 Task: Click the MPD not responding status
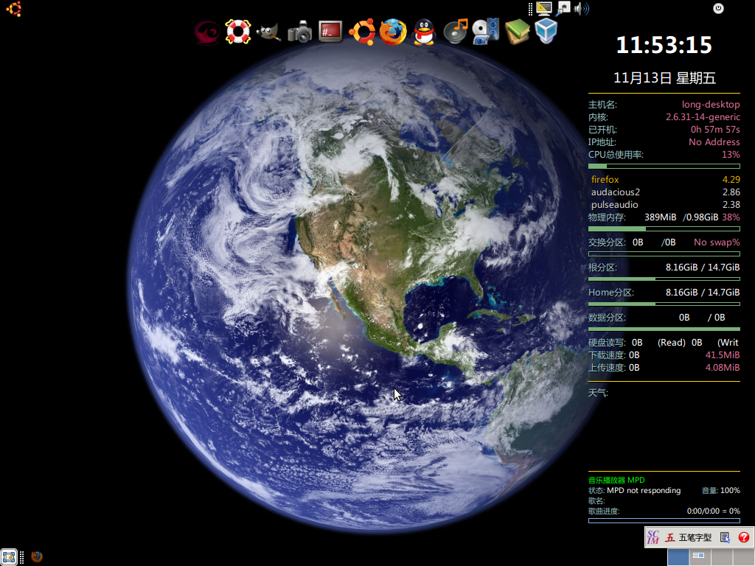coord(644,490)
